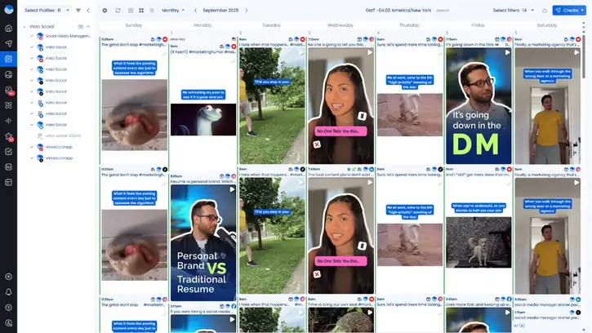This screenshot has width=592, height=333.
Task: Open the audio-wave Listening sidebar icon
Action: click(8, 121)
